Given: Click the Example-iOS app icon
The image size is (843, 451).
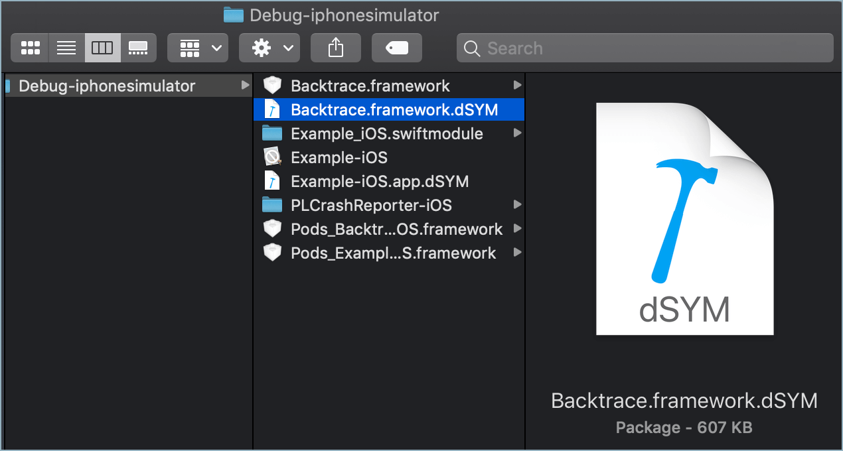Looking at the screenshot, I should [x=272, y=157].
